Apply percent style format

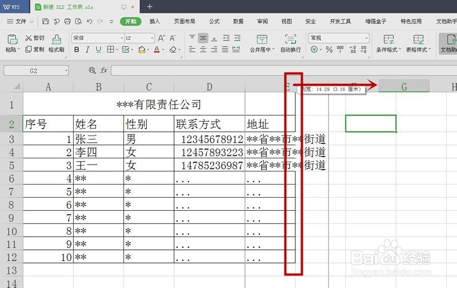[x=330, y=50]
